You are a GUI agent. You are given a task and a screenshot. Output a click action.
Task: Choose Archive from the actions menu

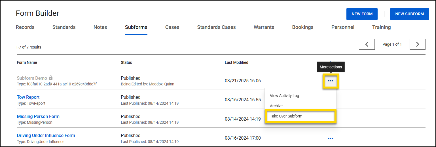[276, 106]
